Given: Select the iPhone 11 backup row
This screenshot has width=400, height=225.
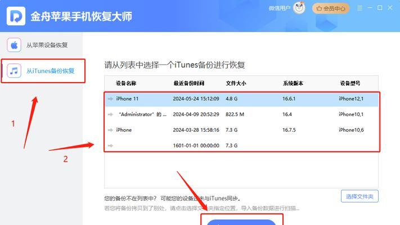Looking at the screenshot, I should (x=241, y=99).
